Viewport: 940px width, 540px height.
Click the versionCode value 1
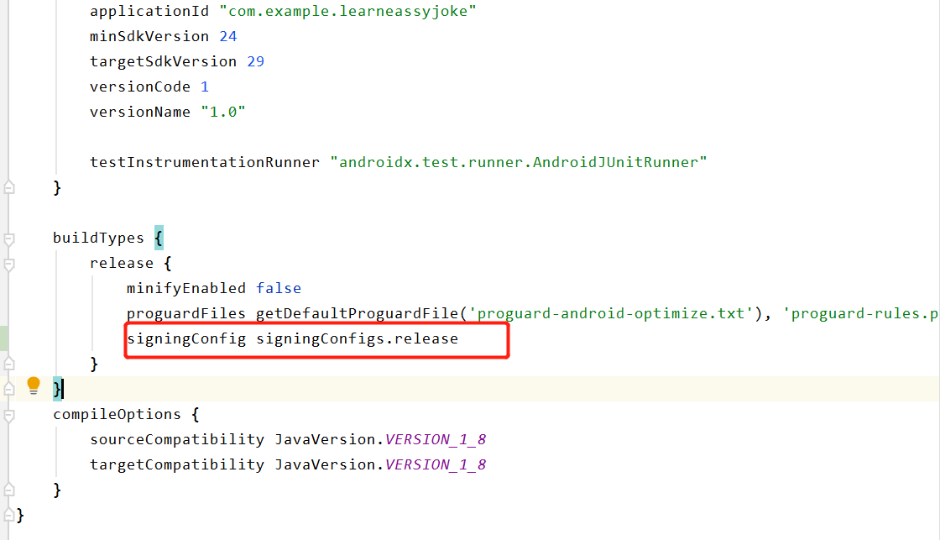coord(204,87)
